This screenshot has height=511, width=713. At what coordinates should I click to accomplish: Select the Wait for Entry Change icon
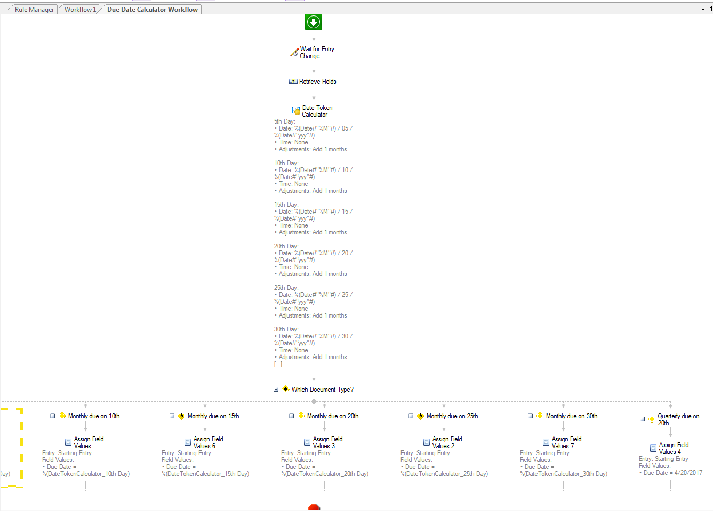tap(294, 52)
